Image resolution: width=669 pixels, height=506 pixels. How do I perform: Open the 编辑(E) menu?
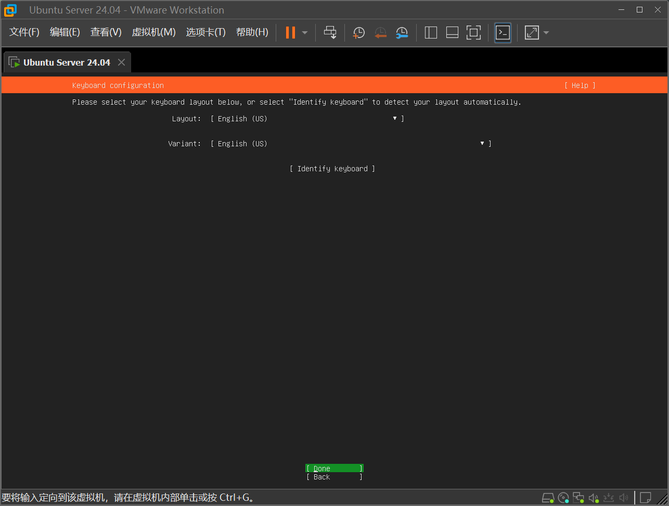(x=65, y=32)
